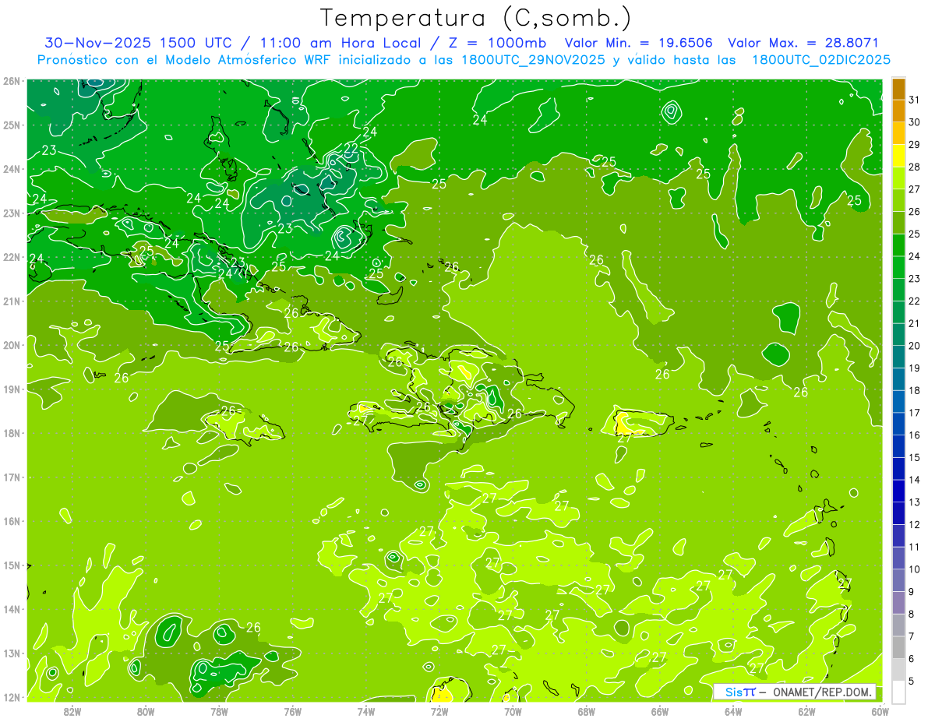The width and height of the screenshot is (935, 722).
Task: Click the '13' value on the color scale
Action: [915, 502]
